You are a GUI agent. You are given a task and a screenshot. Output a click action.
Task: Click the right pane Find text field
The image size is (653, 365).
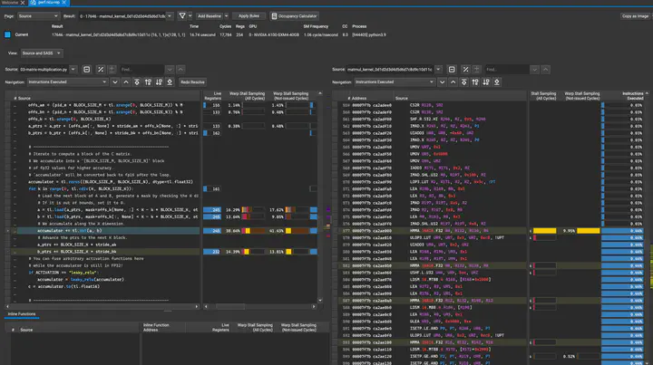coord(506,70)
